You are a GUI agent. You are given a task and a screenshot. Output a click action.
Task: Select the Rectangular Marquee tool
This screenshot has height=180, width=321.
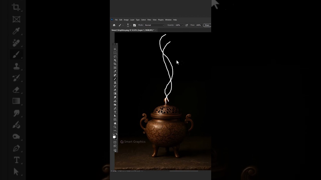pos(115,53)
